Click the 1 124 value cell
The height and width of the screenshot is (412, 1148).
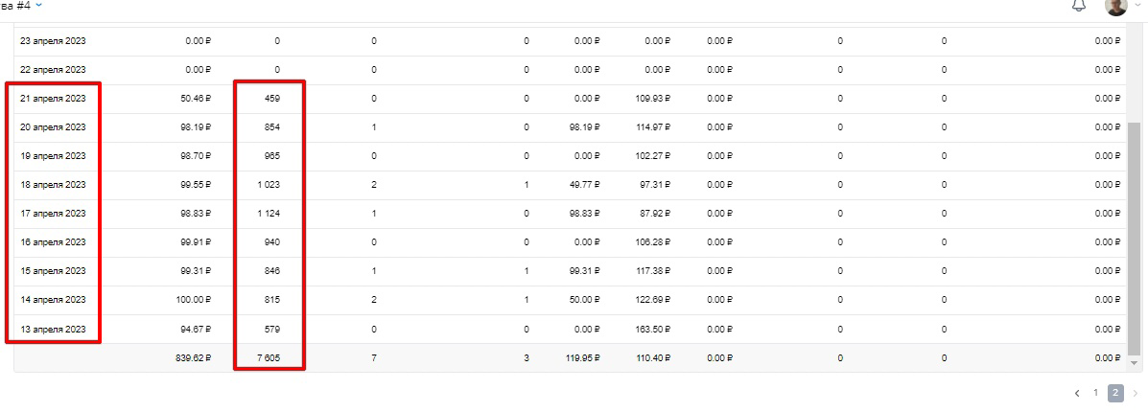point(269,214)
